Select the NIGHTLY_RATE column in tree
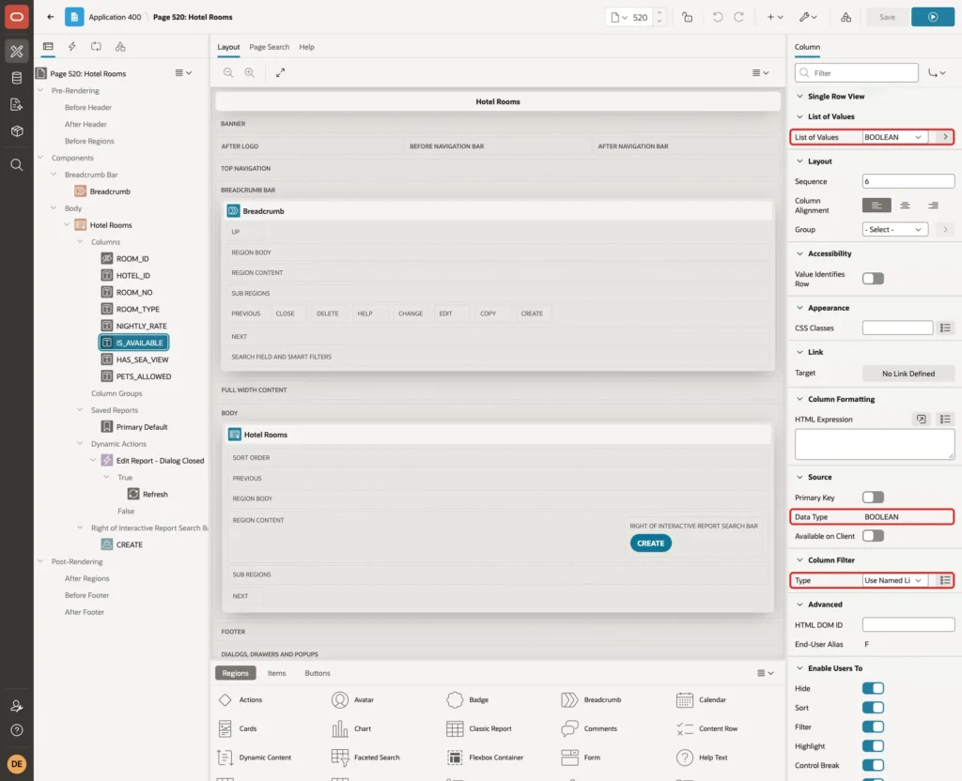This screenshot has width=962, height=781. coord(141,326)
